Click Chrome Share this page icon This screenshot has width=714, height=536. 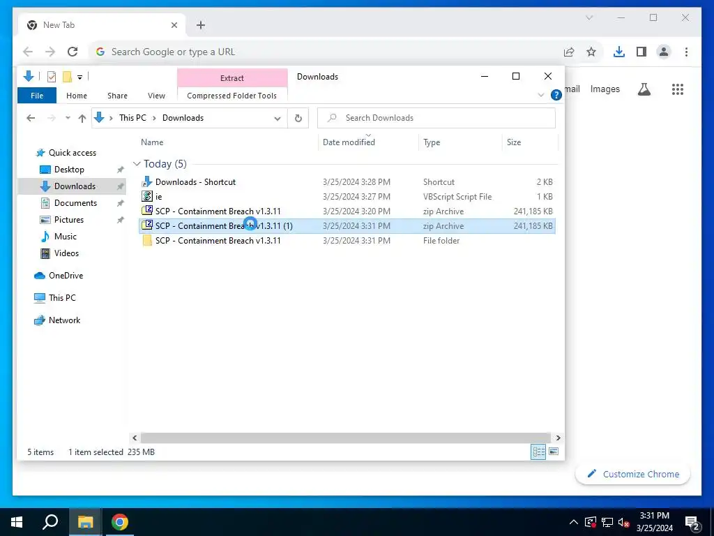coord(569,52)
